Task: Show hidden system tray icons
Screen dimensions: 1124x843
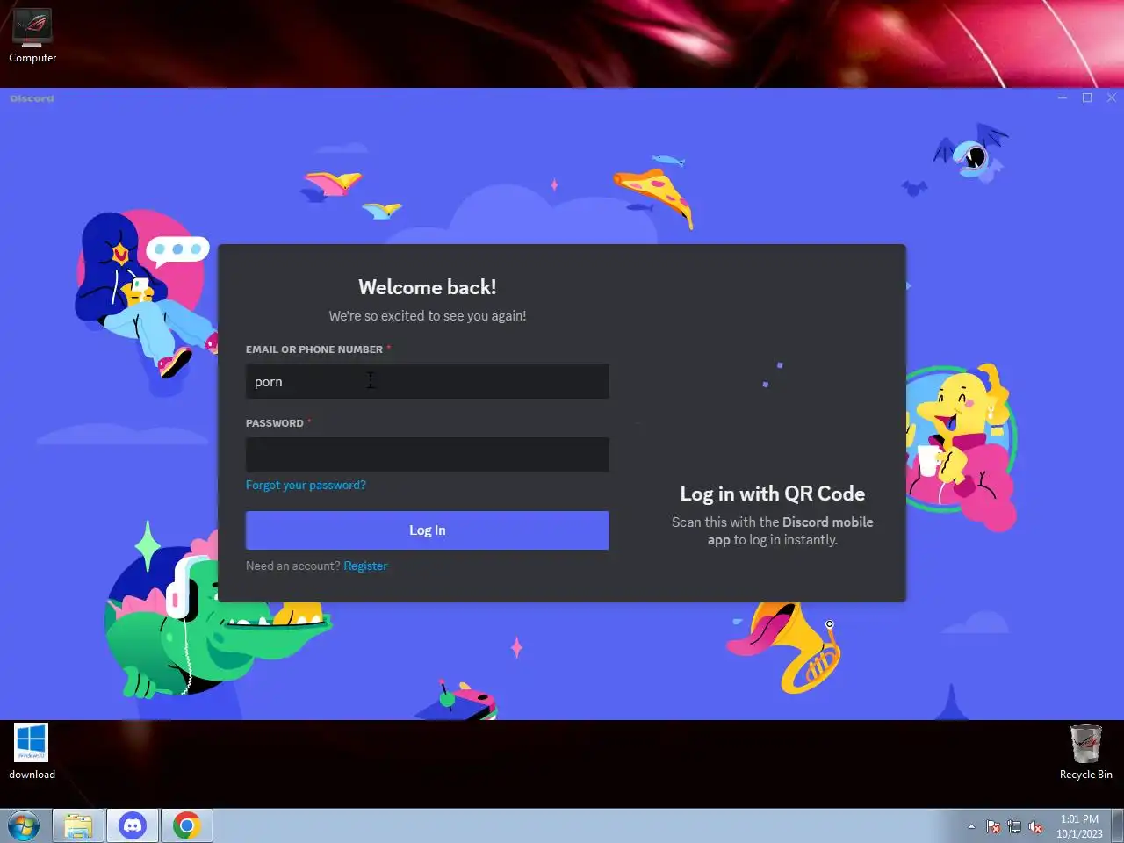Action: pos(971,826)
